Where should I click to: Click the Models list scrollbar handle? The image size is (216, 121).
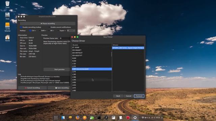point(111,54)
